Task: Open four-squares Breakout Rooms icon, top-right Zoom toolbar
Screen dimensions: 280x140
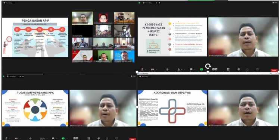Action: 228,69
